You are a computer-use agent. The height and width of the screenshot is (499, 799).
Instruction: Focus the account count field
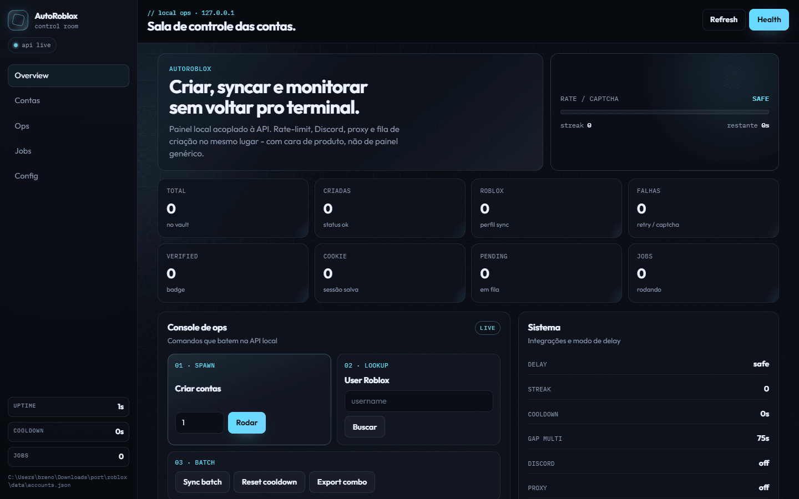[x=200, y=422]
